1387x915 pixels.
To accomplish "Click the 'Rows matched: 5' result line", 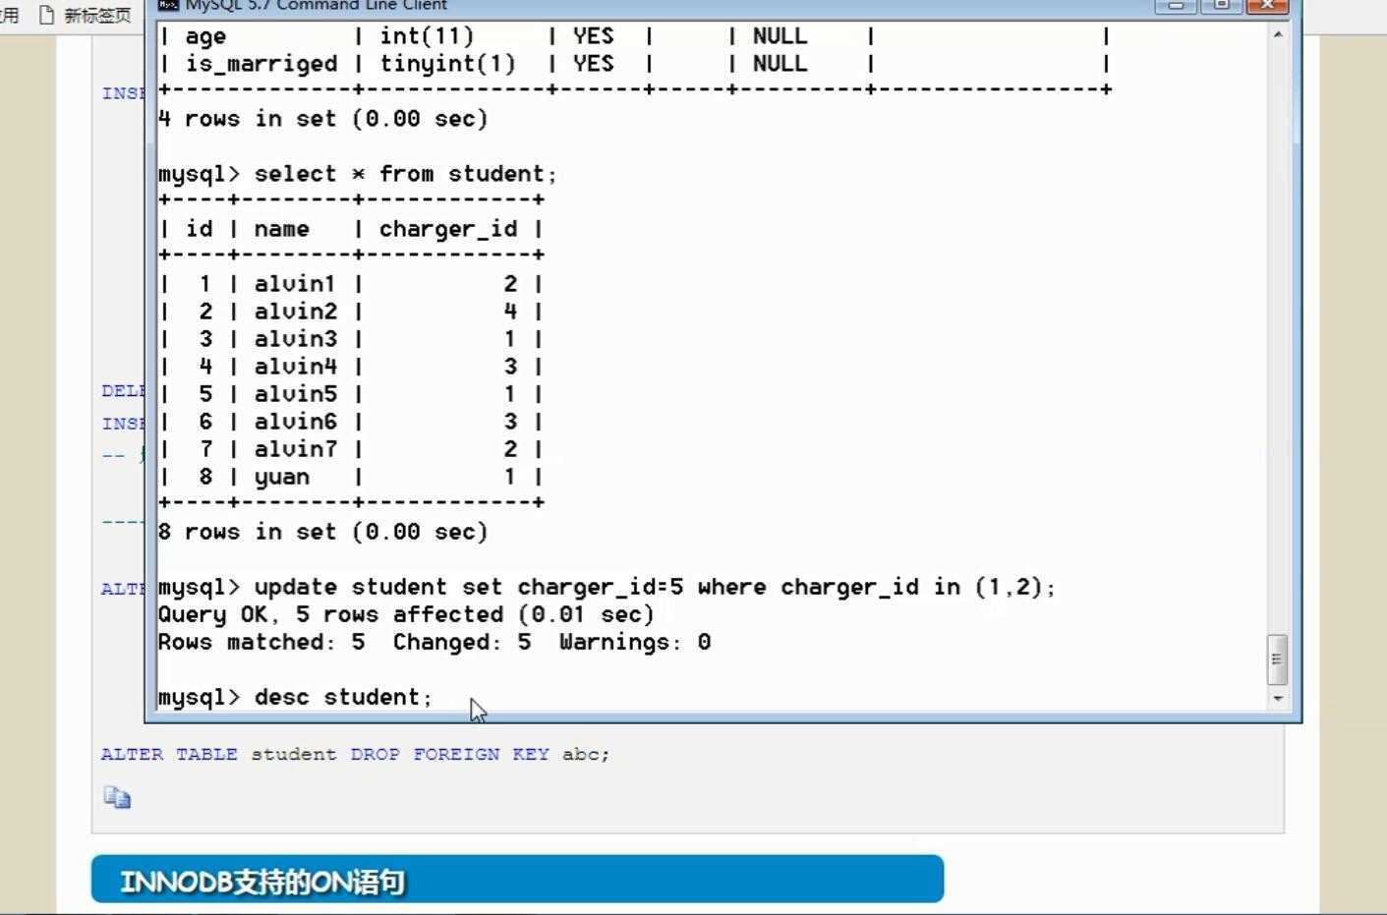I will [x=434, y=642].
